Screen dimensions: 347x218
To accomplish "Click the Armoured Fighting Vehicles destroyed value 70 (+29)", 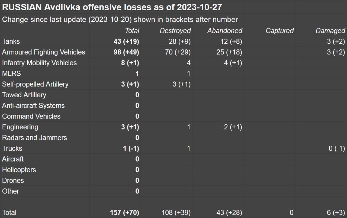I will (x=178, y=52).
